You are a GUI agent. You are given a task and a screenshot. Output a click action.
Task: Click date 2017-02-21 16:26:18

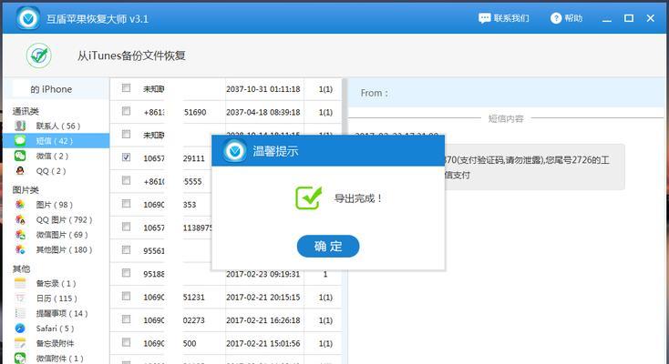coord(262,320)
